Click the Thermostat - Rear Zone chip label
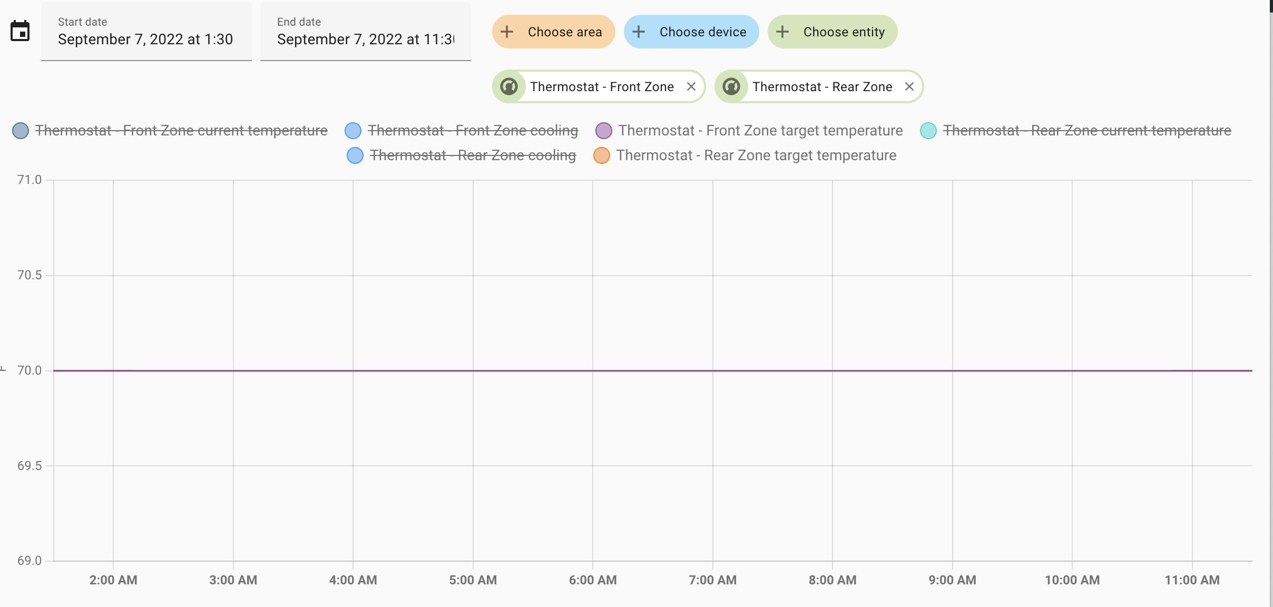 coord(822,86)
